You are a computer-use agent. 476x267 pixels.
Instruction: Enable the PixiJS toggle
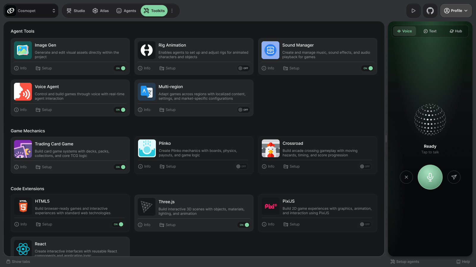click(x=365, y=224)
